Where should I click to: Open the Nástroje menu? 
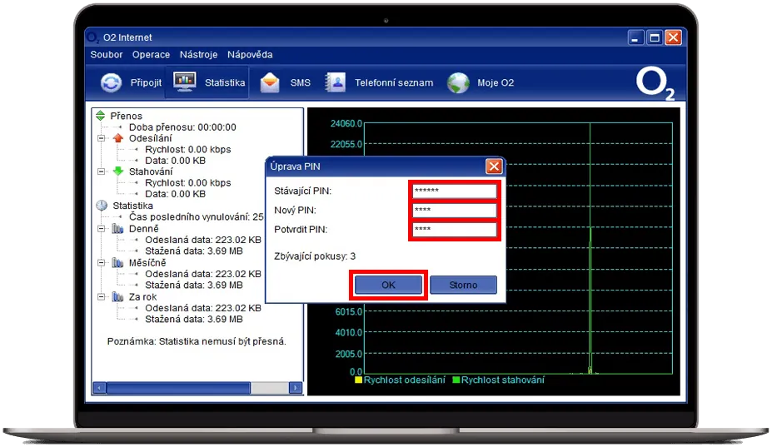tap(198, 55)
